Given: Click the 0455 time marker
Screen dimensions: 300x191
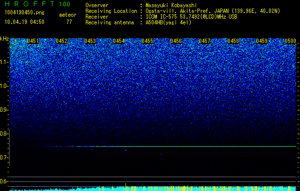Looking at the screenshot, I should click(147, 41).
